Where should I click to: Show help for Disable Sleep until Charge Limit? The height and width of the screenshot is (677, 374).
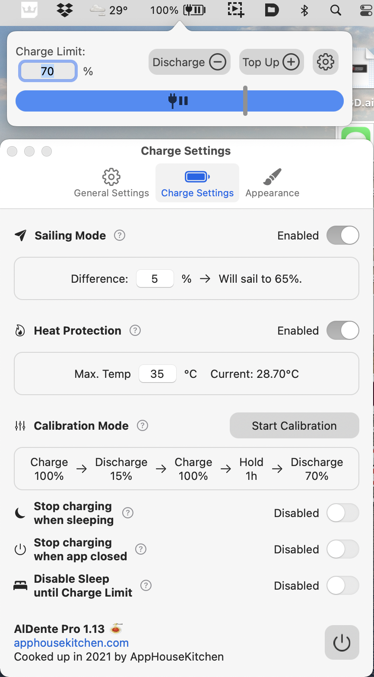[x=146, y=585]
